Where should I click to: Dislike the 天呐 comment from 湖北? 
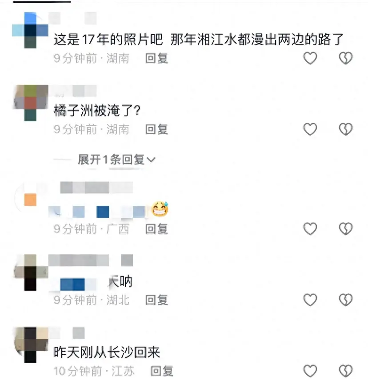coord(345,300)
